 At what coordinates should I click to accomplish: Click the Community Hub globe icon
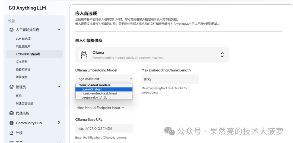[x=11, y=123]
